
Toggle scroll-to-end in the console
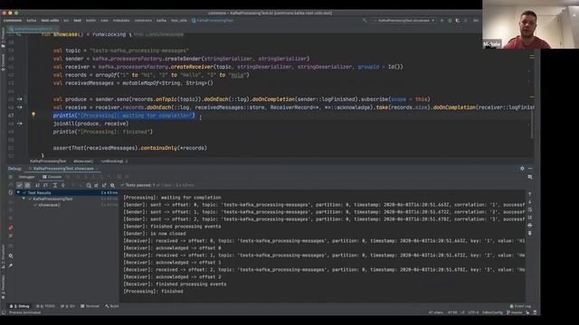[x=530, y=218]
